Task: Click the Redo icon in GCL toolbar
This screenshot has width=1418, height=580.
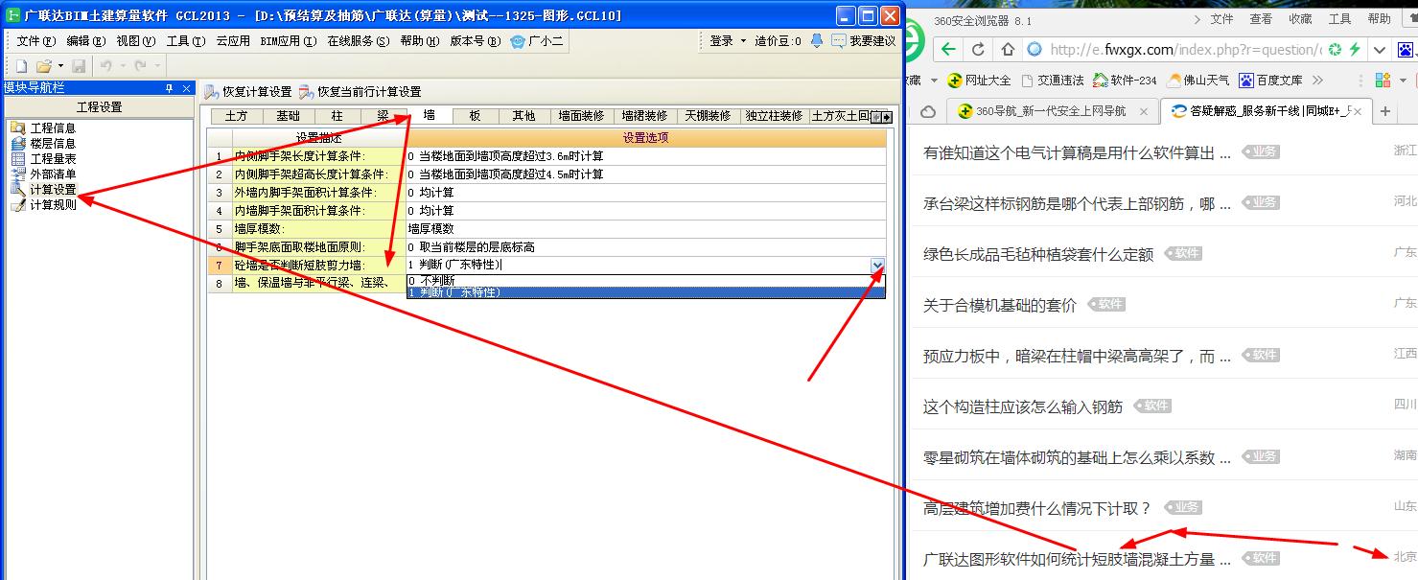Action: click(x=140, y=66)
